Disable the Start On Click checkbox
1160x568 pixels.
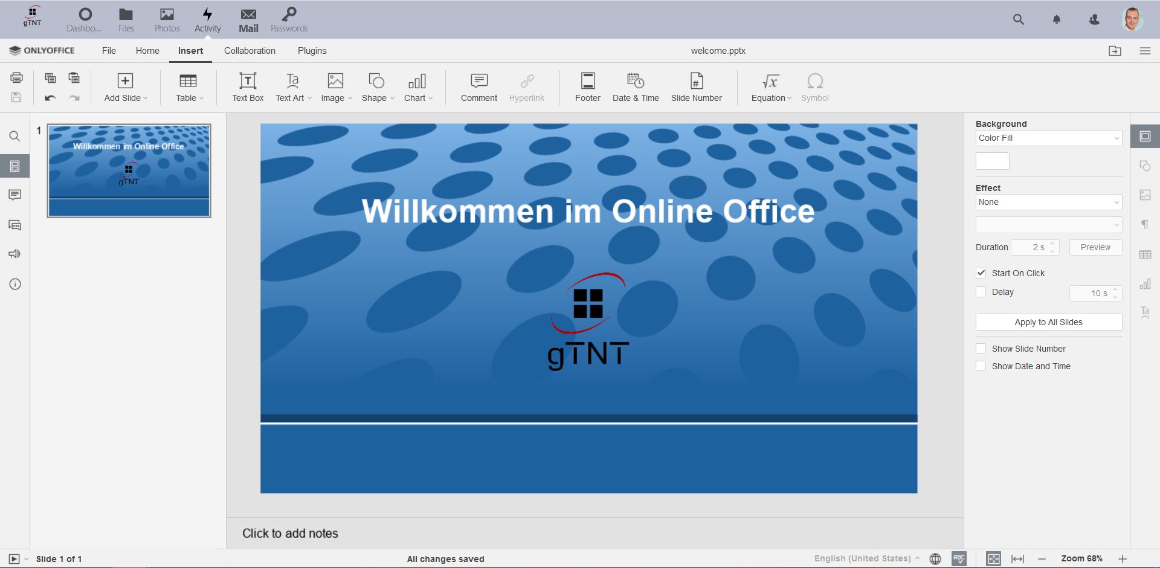coord(981,273)
